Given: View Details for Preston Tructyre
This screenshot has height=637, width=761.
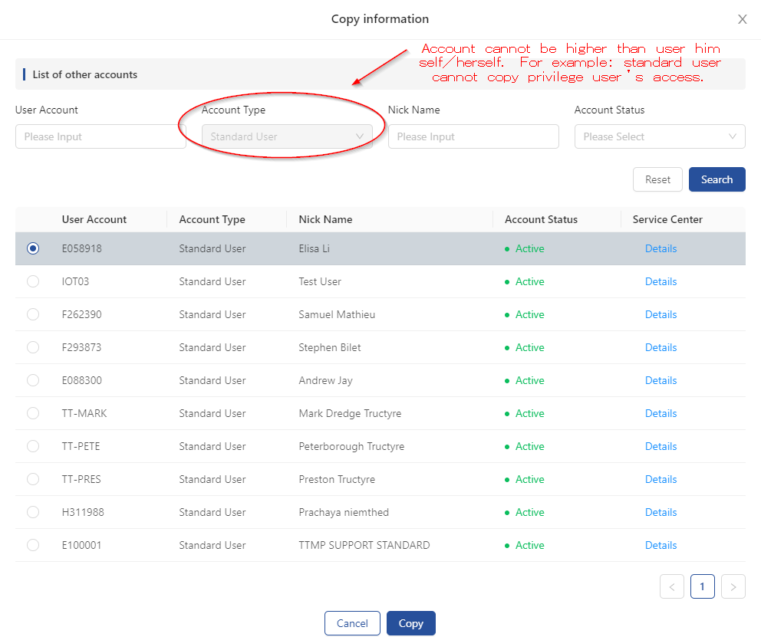Looking at the screenshot, I should (x=661, y=479).
